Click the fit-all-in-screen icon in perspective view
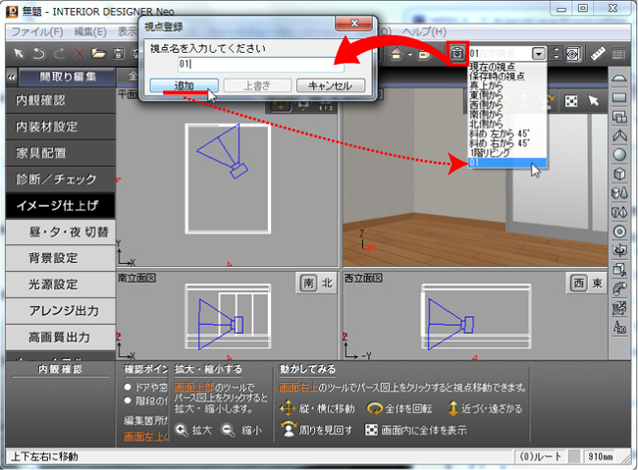 coord(570,100)
